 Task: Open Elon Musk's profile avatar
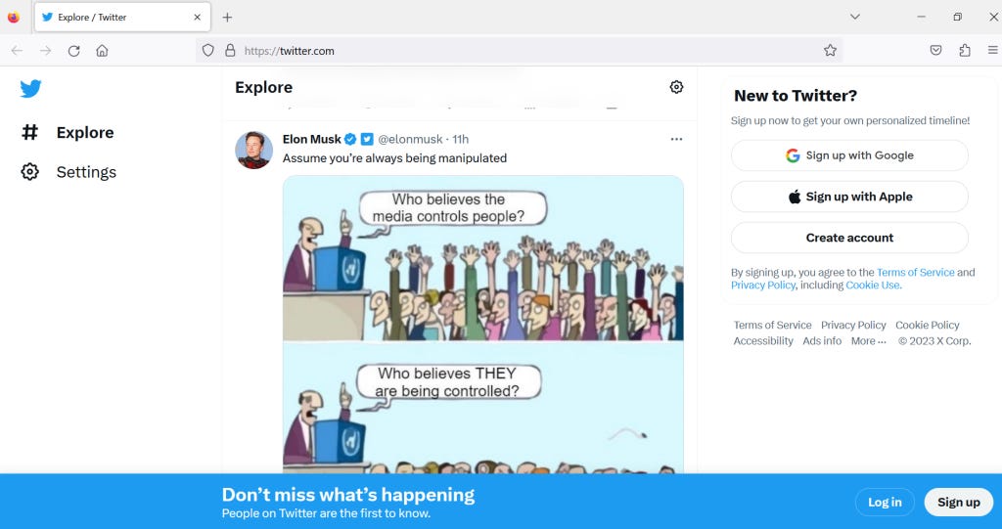pyautogui.click(x=253, y=151)
